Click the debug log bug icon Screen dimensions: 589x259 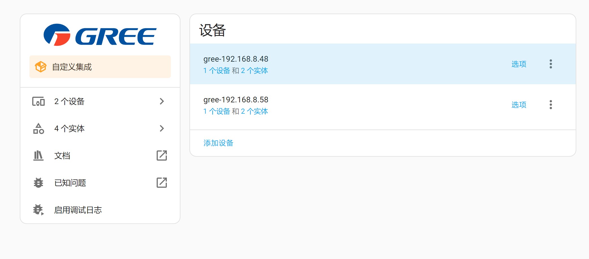click(38, 210)
